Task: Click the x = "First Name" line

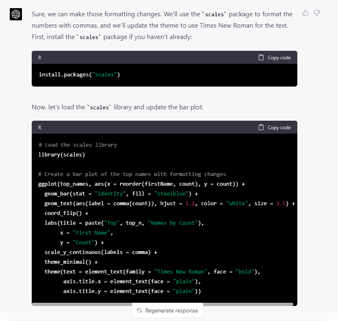Action: pos(87,233)
